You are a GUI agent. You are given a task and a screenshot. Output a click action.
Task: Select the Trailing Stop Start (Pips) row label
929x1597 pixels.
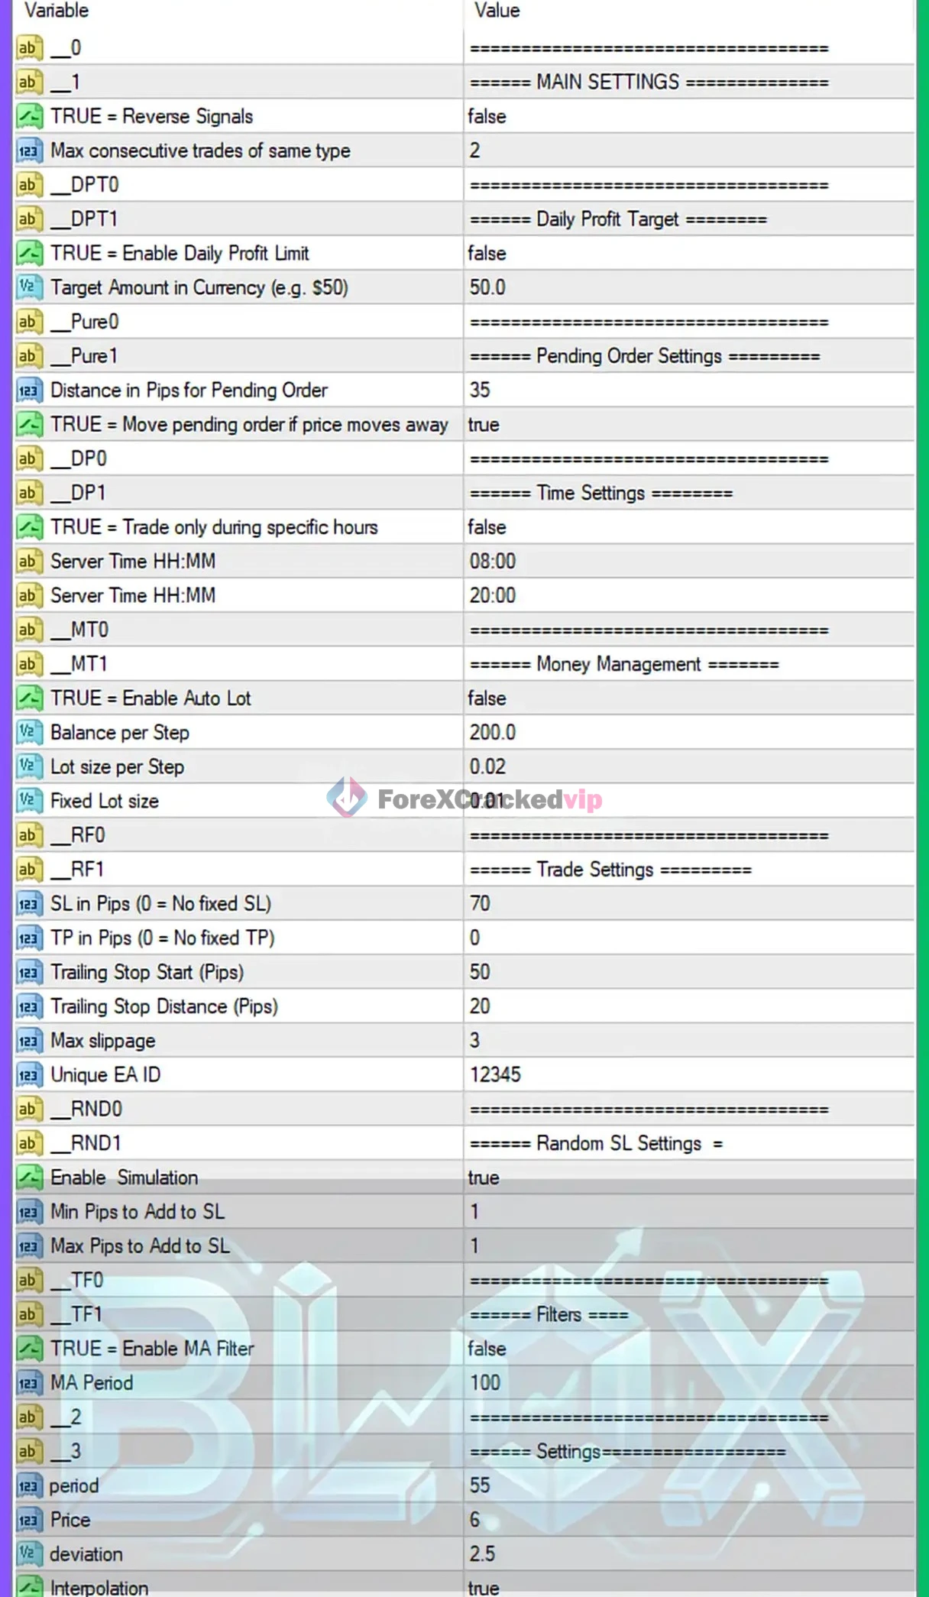coord(147,972)
